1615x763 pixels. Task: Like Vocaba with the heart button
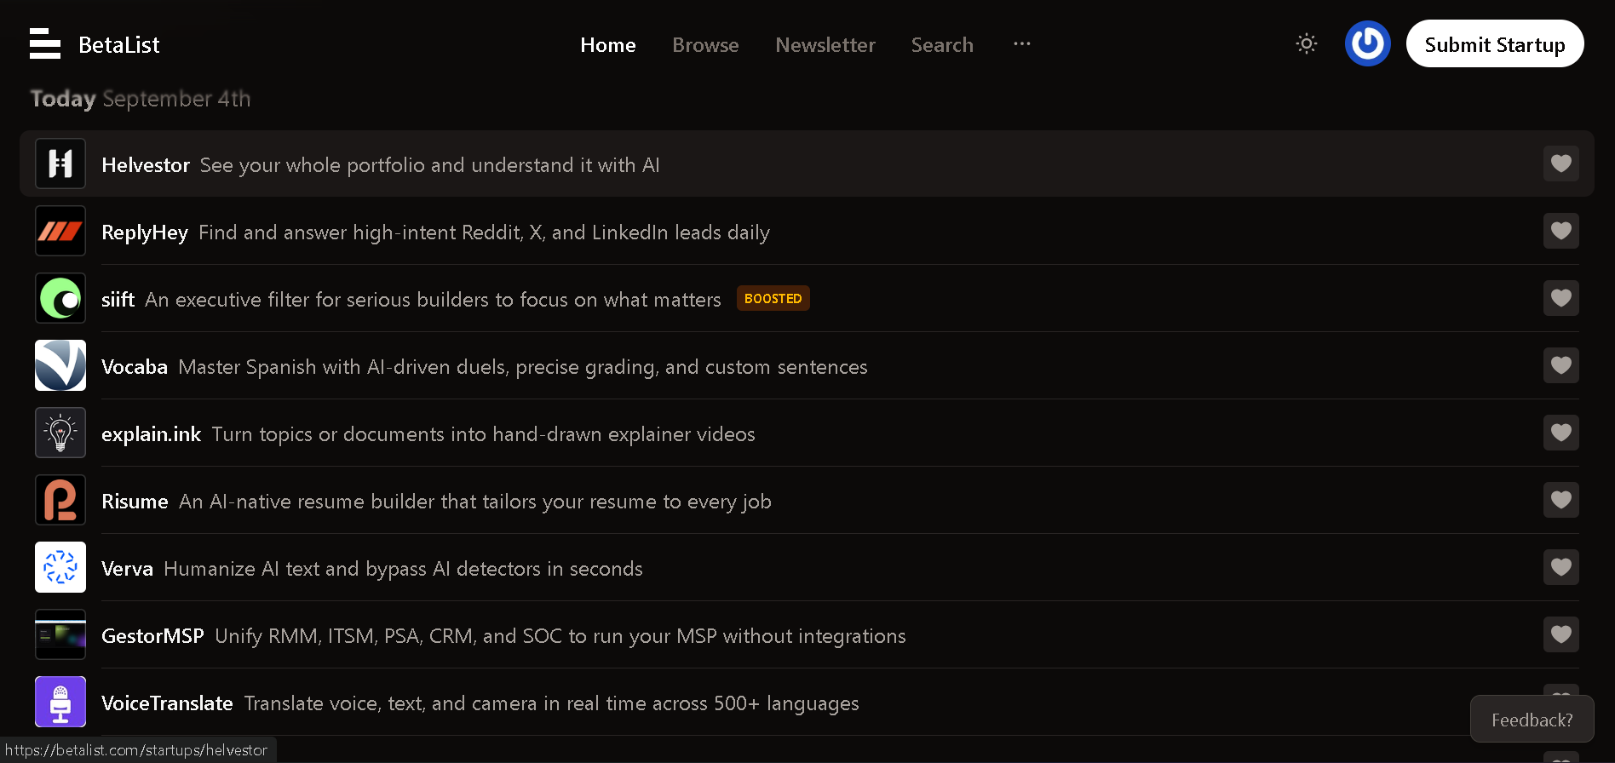1561,365
